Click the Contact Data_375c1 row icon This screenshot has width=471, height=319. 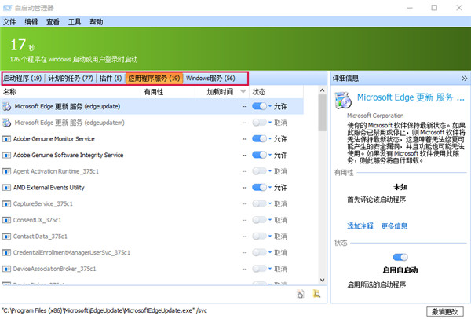click(6, 236)
